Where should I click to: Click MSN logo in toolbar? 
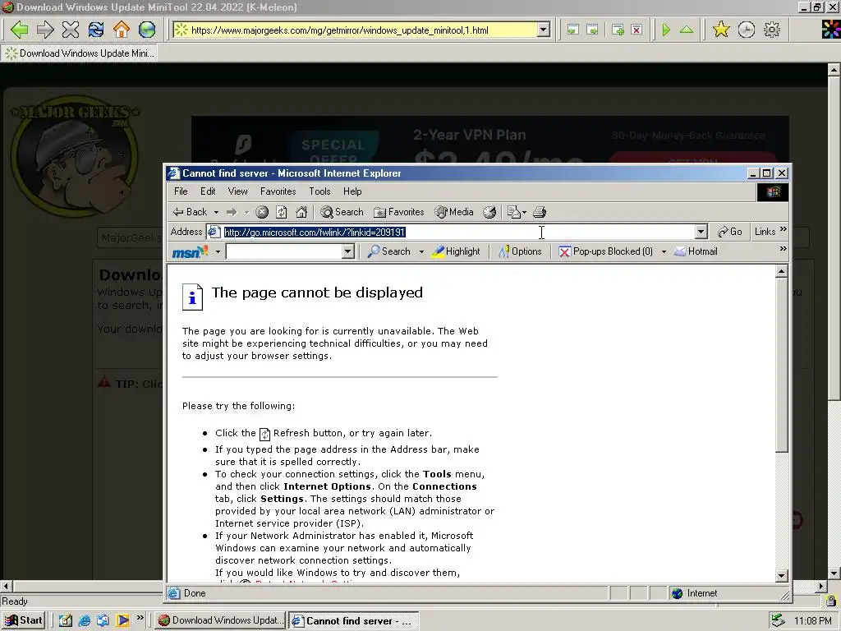pos(190,251)
